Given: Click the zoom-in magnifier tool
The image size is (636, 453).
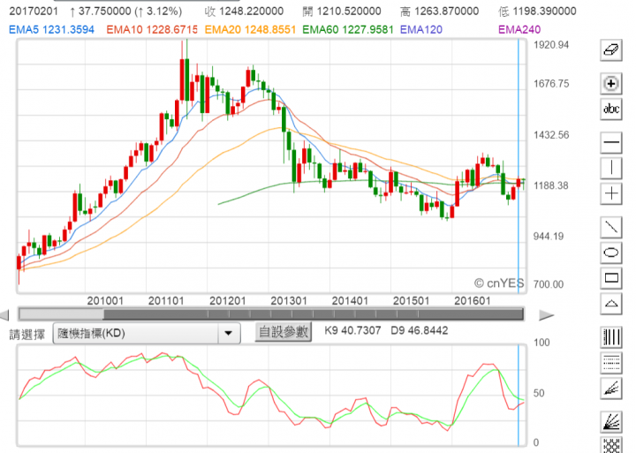Looking at the screenshot, I should (610, 84).
